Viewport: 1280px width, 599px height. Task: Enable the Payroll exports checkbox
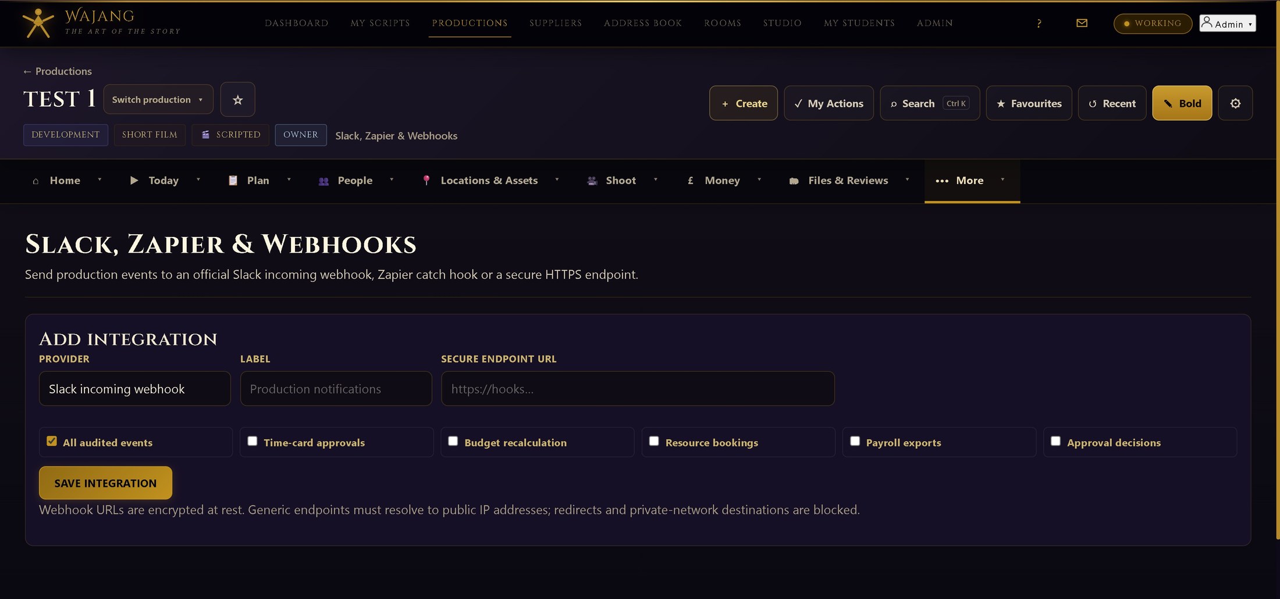pyautogui.click(x=855, y=441)
